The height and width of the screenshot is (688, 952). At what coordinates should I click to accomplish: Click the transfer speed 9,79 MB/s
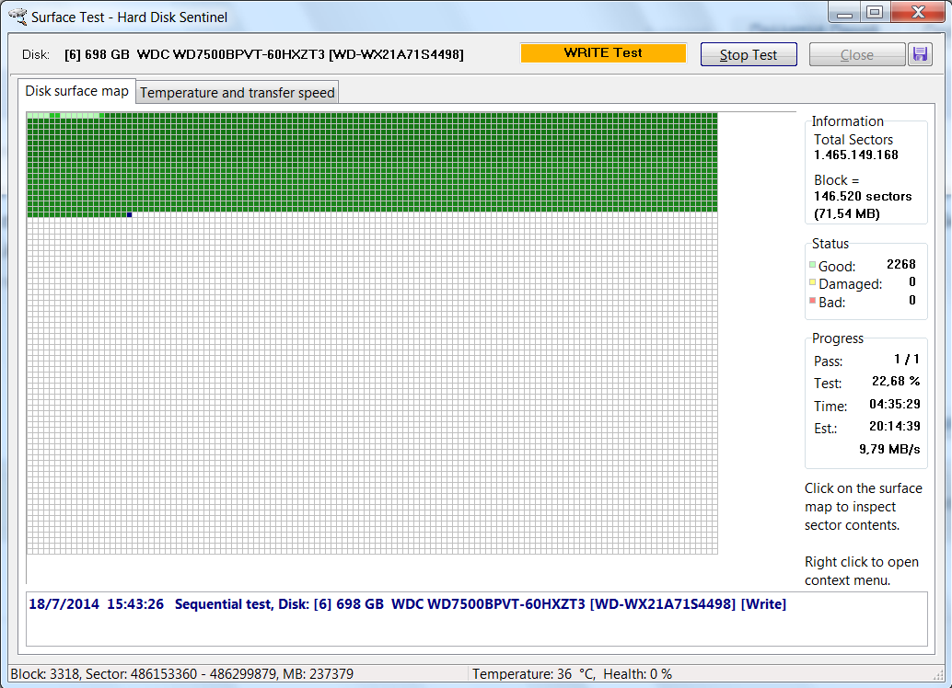pos(889,449)
